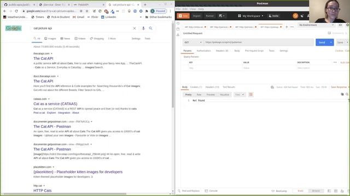Toggle two-pane view icon in status bar
The height and width of the screenshot is (196, 350).
(336, 191)
